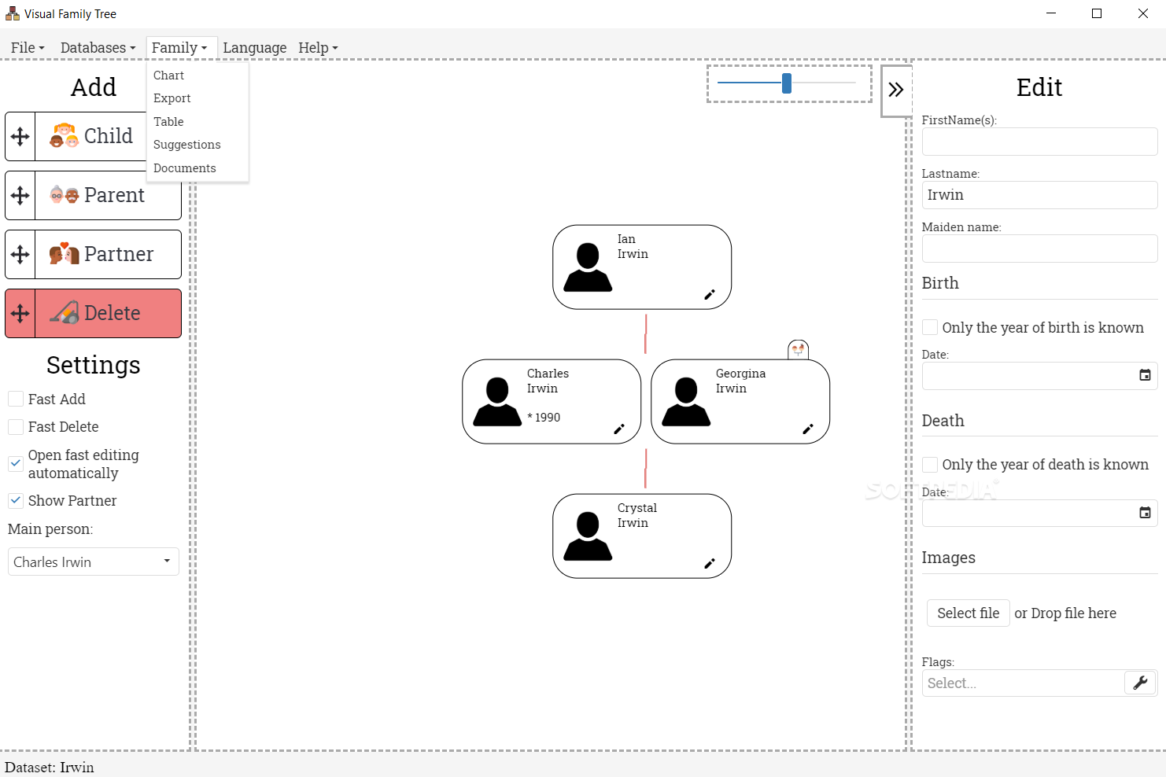The width and height of the screenshot is (1166, 777).
Task: Click Crystal Irwin's avatar silhouette
Action: (588, 536)
